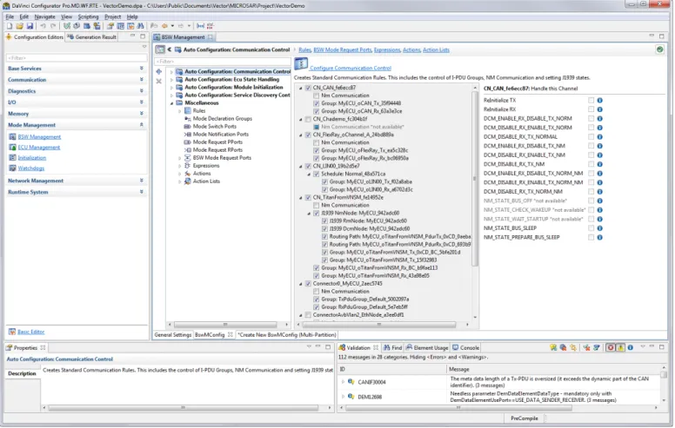Screen dimensions: 675x428
Task: Open the Expressions breadcrumb link
Action: 387,49
